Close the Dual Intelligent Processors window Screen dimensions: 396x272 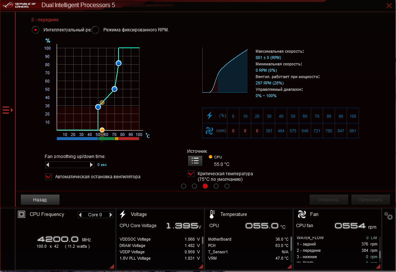[x=389, y=5]
